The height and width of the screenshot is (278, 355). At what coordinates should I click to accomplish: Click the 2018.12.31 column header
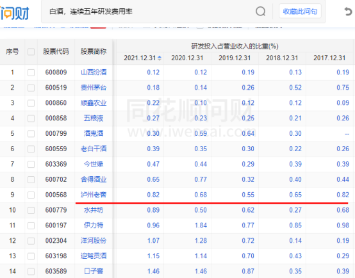tap(282, 58)
